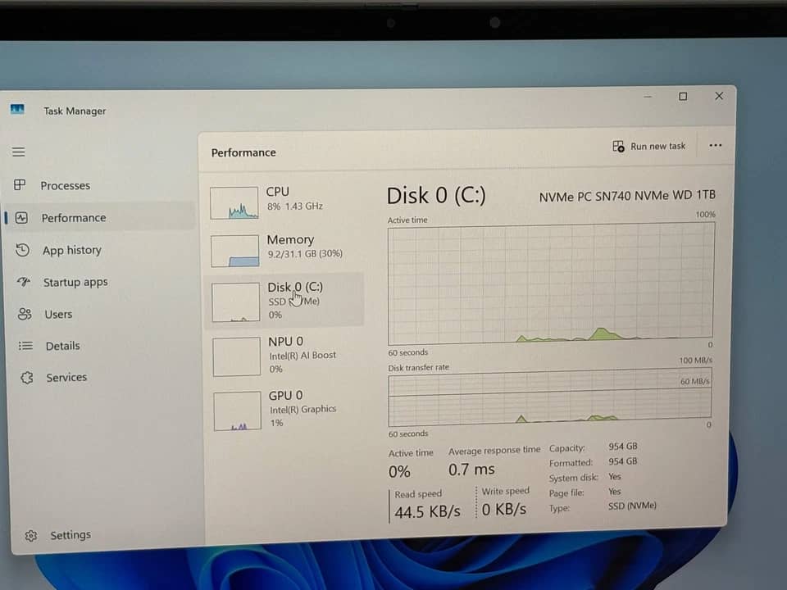Close the Task Manager window

[x=719, y=96]
